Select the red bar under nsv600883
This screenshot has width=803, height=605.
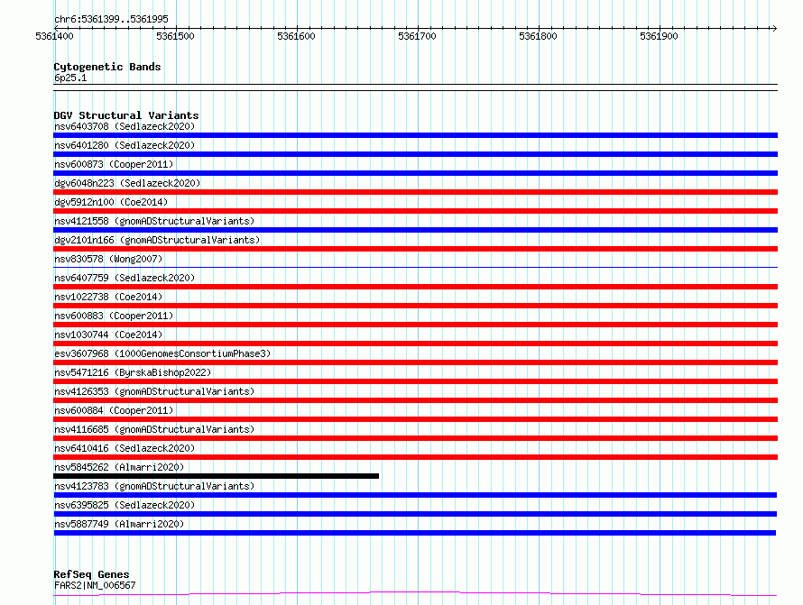[x=415, y=325]
